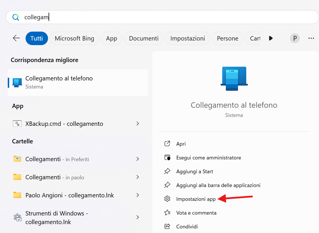Click the taskbar pin icon

[x=167, y=185]
